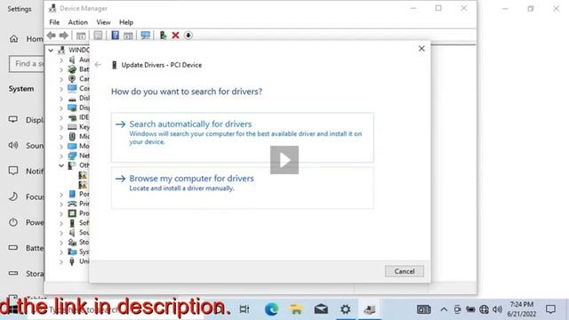The width and height of the screenshot is (569, 320).
Task: Expand the Mice (Mic) category chevron
Action: (x=61, y=136)
